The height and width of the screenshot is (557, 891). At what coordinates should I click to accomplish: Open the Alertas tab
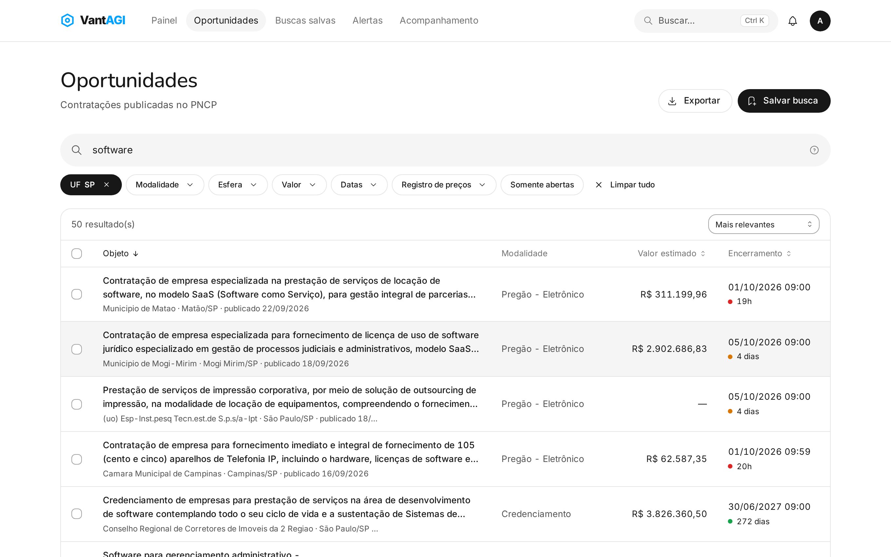[368, 20]
